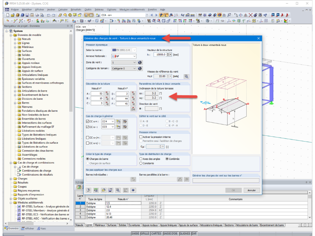Image resolution: width=315 pixels, height=236 pixels.
Task: Edit load case settings for CC w-
Action: [x=125, y=127]
